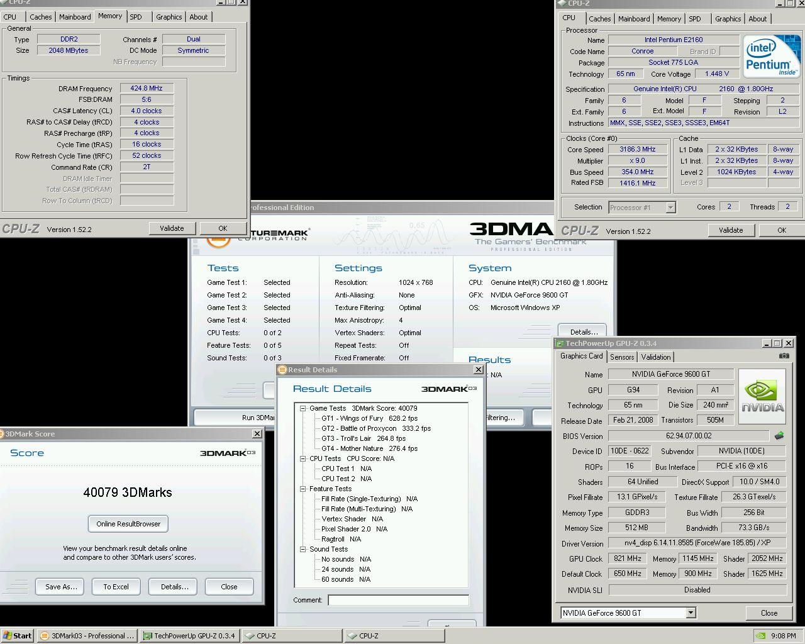
Task: Switch to 3DMark03 Professional taskbar button
Action: click(x=87, y=636)
